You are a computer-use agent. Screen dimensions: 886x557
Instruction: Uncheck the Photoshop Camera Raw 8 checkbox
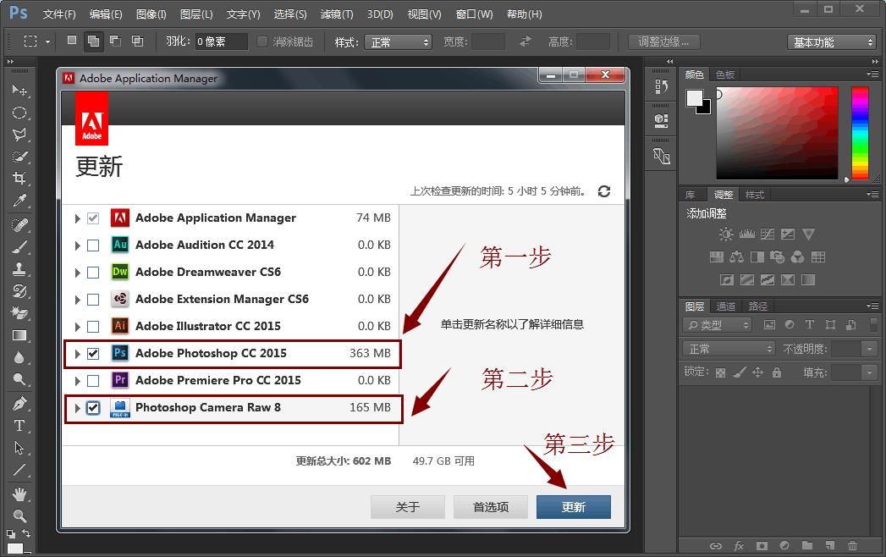93,408
